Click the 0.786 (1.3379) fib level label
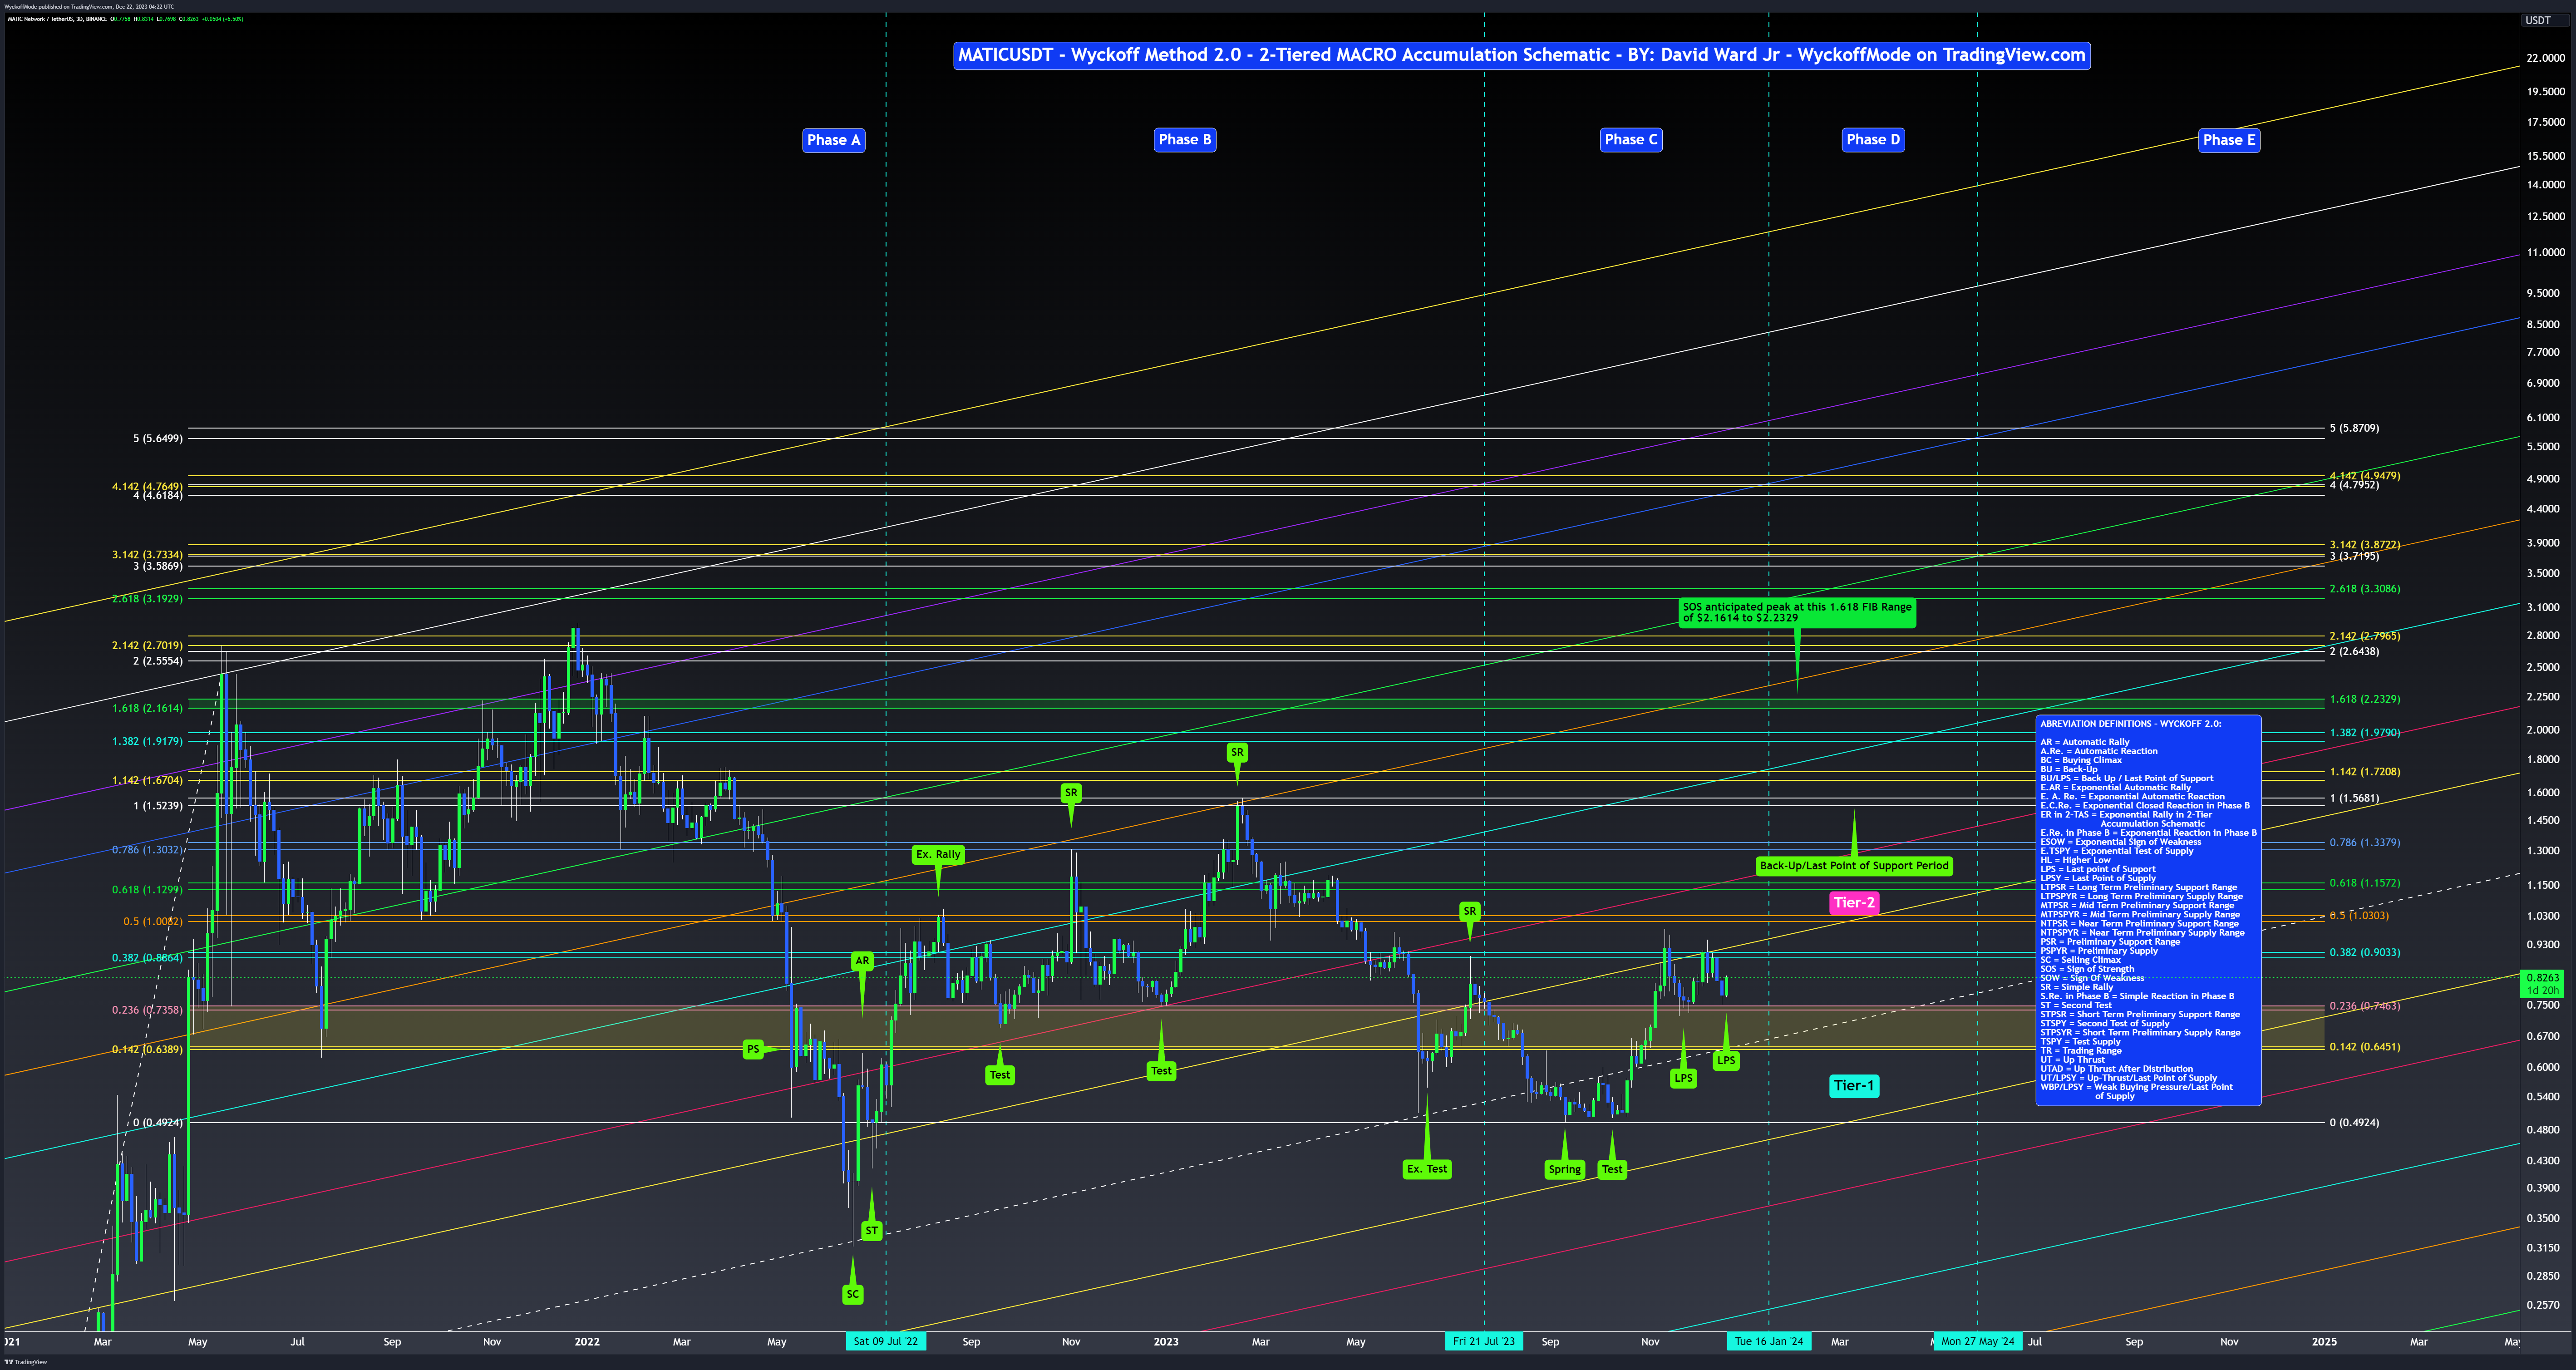 coord(2364,843)
